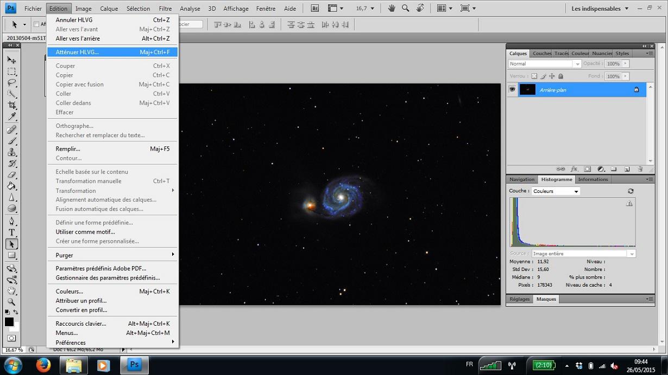This screenshot has width=668, height=375.
Task: Select the Lasso tool
Action: 11,83
